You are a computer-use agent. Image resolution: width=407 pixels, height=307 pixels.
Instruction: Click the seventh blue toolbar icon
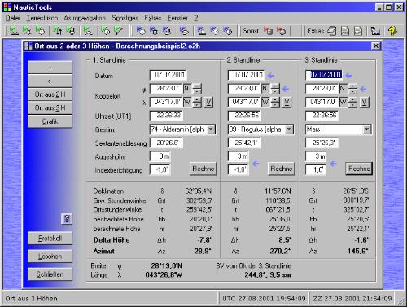coord(228,31)
